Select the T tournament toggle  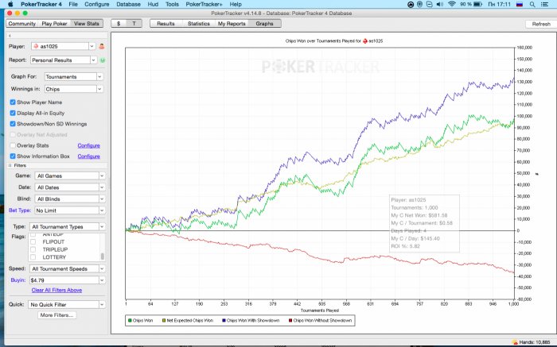coord(134,23)
